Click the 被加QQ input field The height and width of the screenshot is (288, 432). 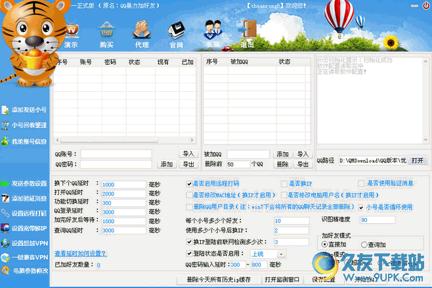(248, 154)
